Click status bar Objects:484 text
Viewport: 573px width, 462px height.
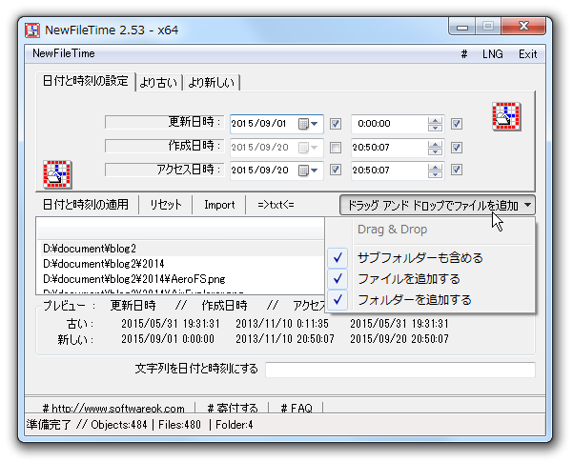coord(119,425)
